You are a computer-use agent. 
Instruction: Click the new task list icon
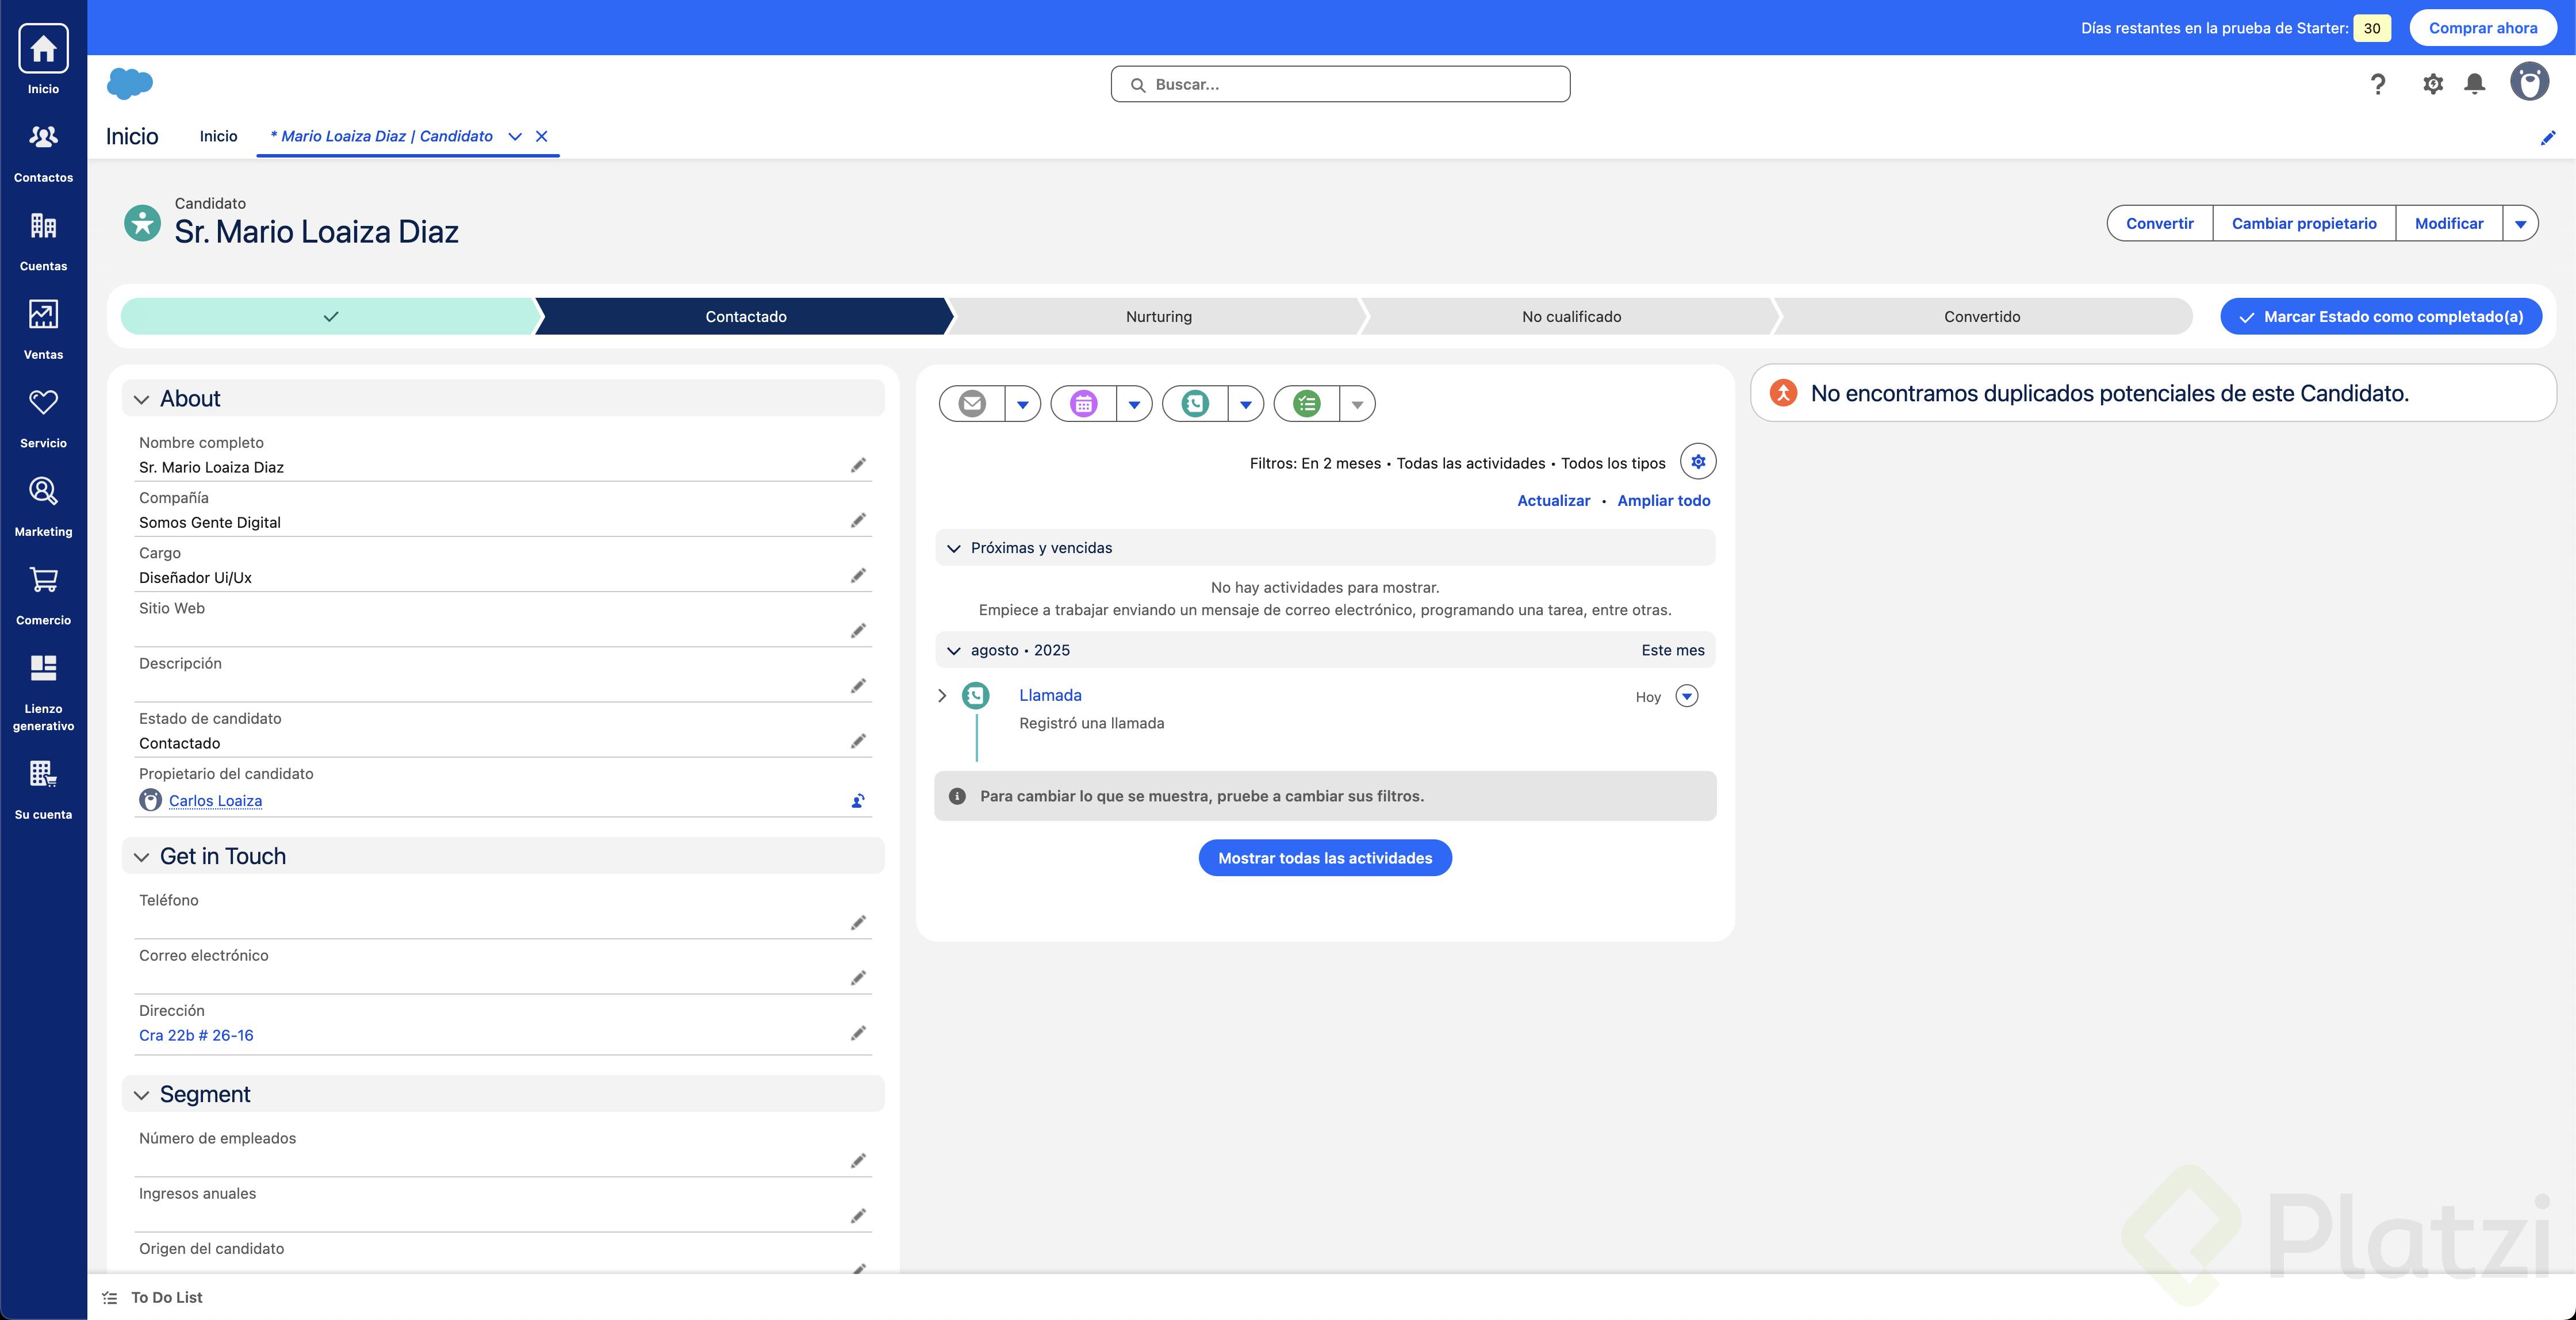click(x=1307, y=404)
